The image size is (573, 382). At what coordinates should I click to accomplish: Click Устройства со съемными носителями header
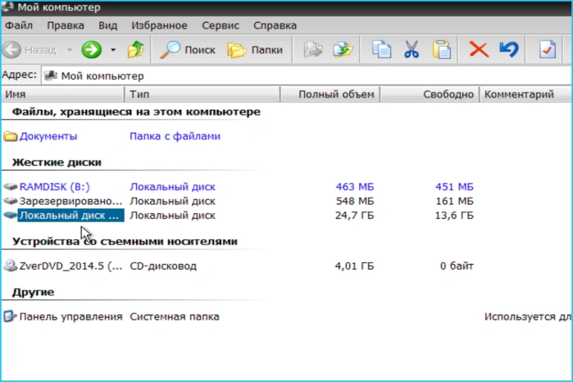click(125, 242)
